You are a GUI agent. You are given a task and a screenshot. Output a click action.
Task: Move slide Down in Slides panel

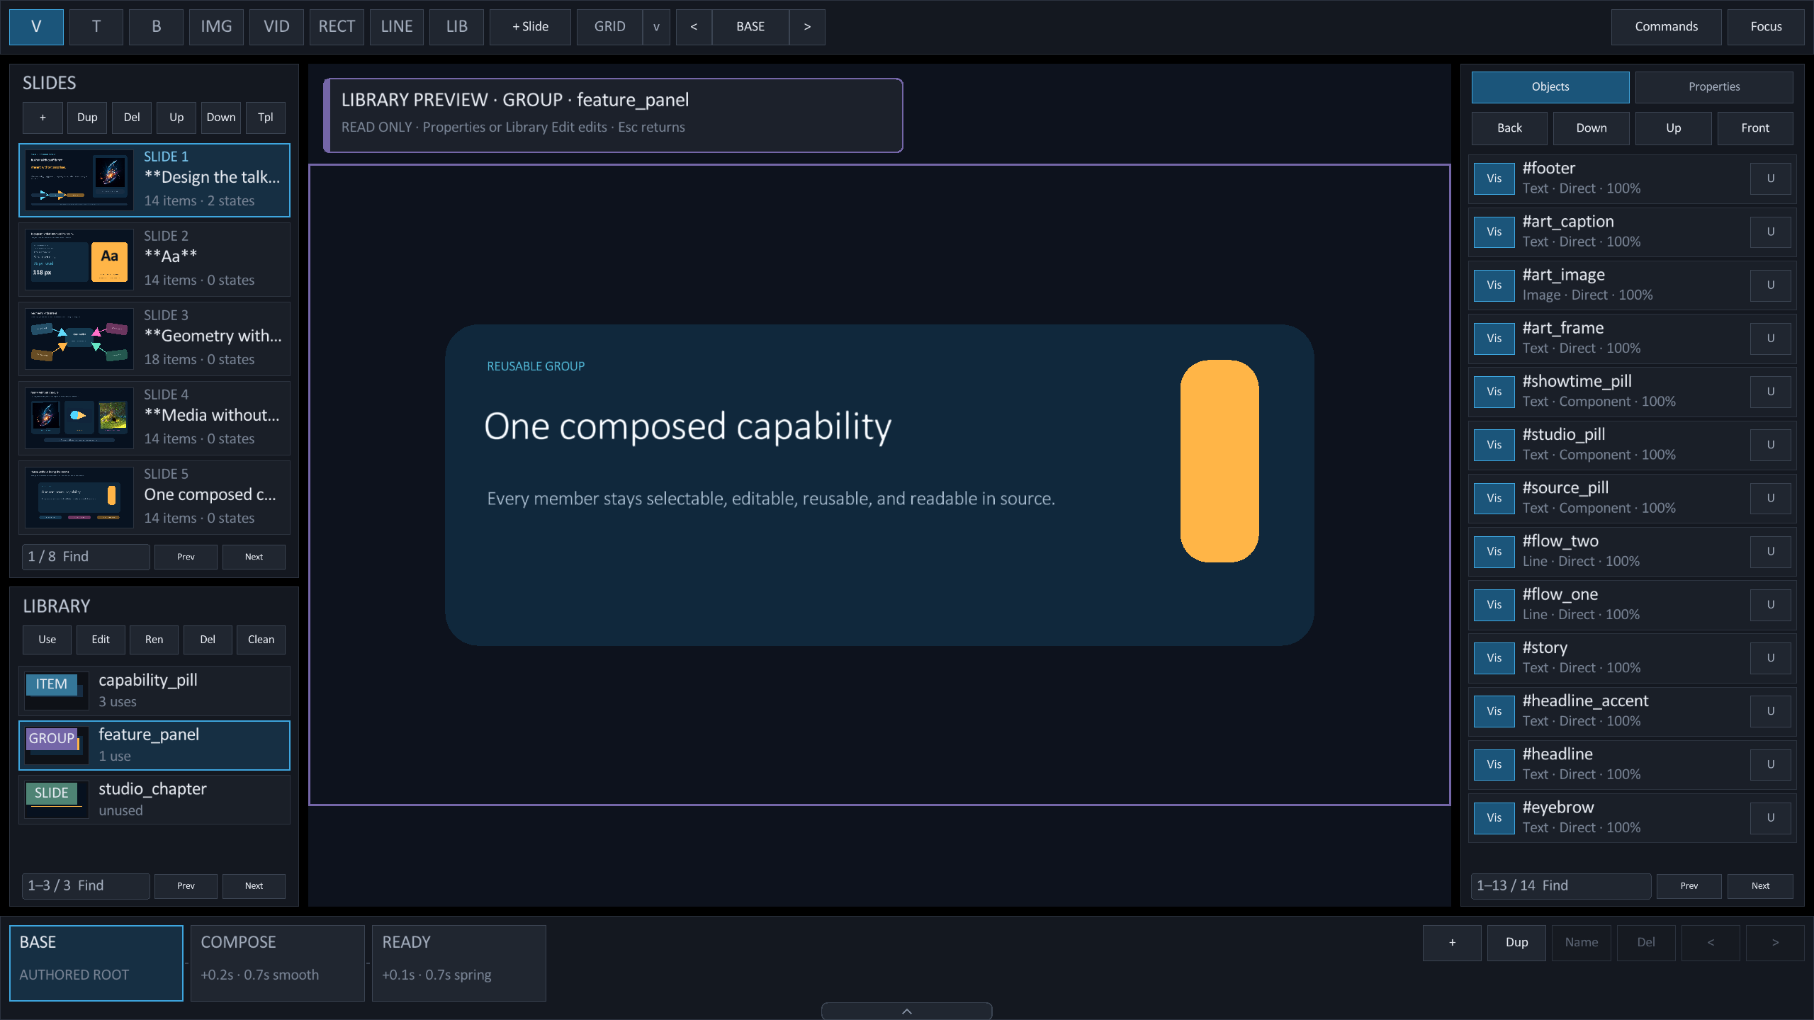(x=221, y=118)
